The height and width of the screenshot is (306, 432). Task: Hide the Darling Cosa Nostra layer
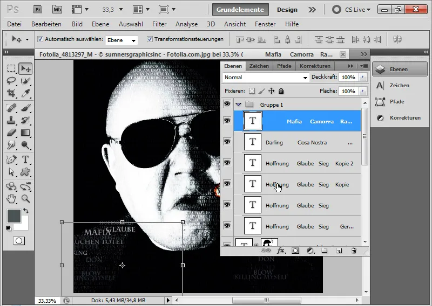(x=227, y=142)
